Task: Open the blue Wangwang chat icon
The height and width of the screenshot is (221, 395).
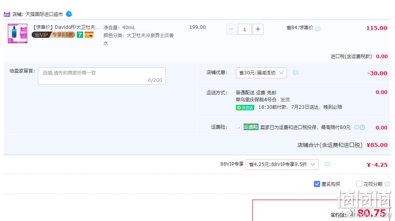Action: pyautogui.click(x=69, y=14)
